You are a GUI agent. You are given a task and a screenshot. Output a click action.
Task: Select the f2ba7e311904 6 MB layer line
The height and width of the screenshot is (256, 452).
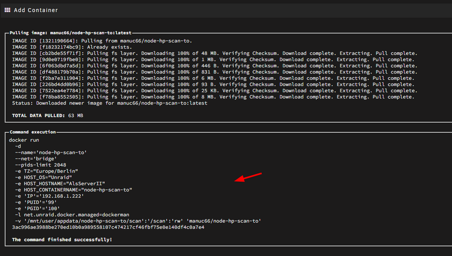(x=213, y=78)
